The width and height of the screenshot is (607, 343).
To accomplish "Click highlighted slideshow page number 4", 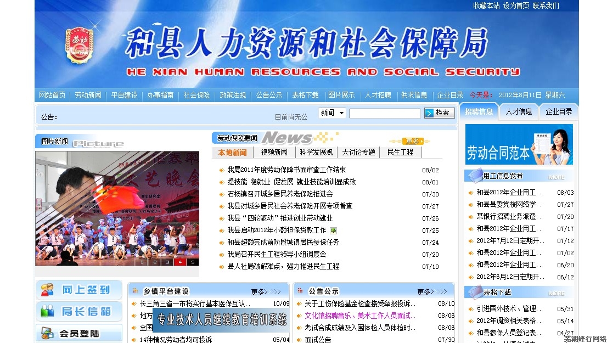I will coord(180,262).
